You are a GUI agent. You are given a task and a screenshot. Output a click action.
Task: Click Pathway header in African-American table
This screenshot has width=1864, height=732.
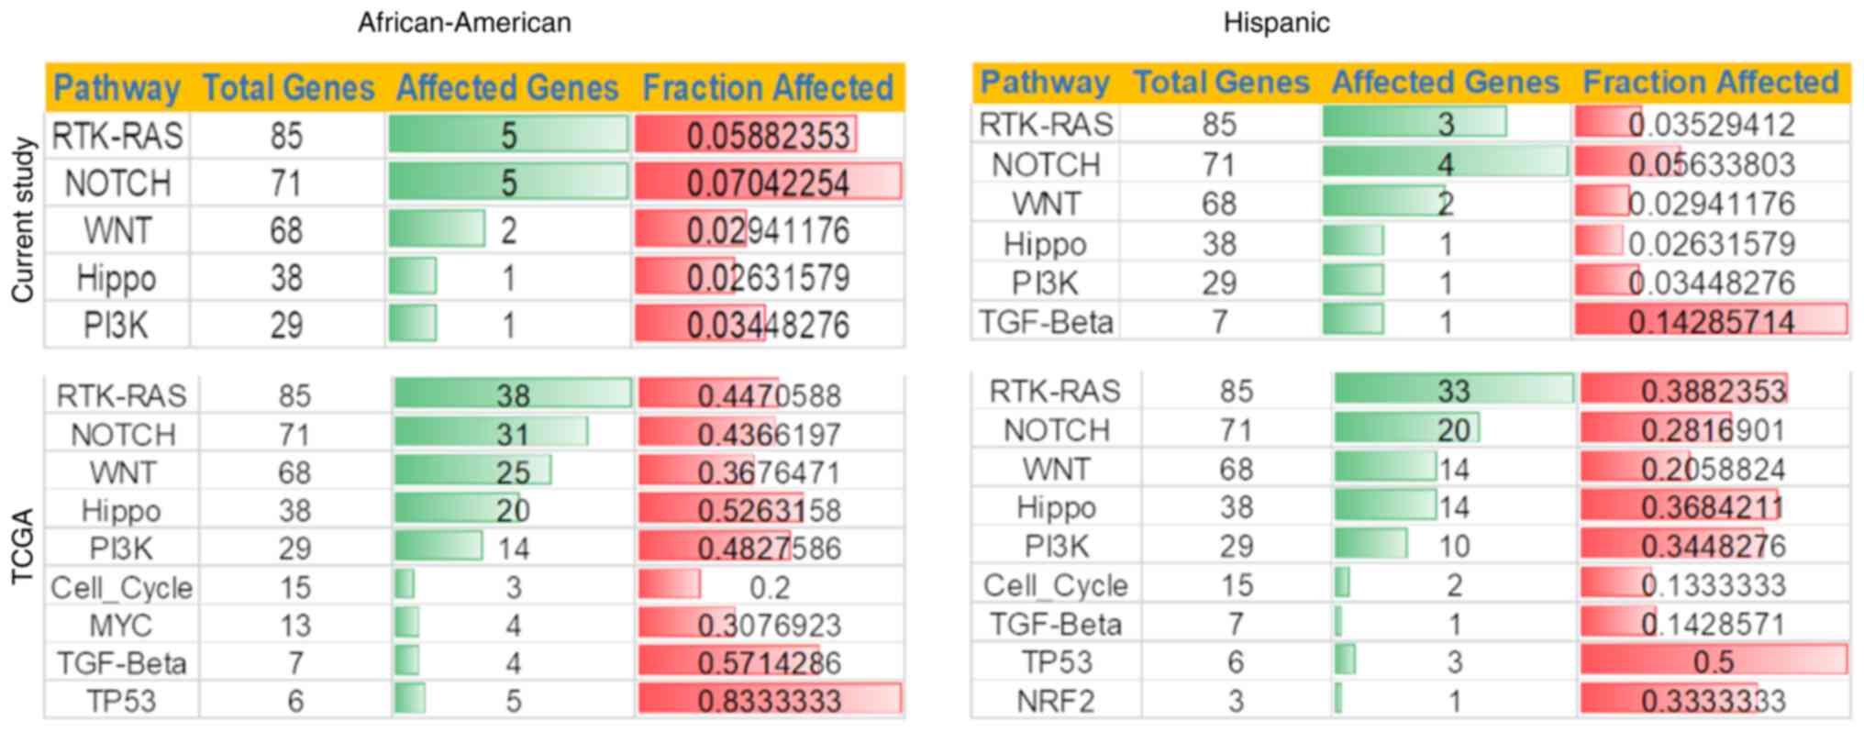click(x=116, y=88)
